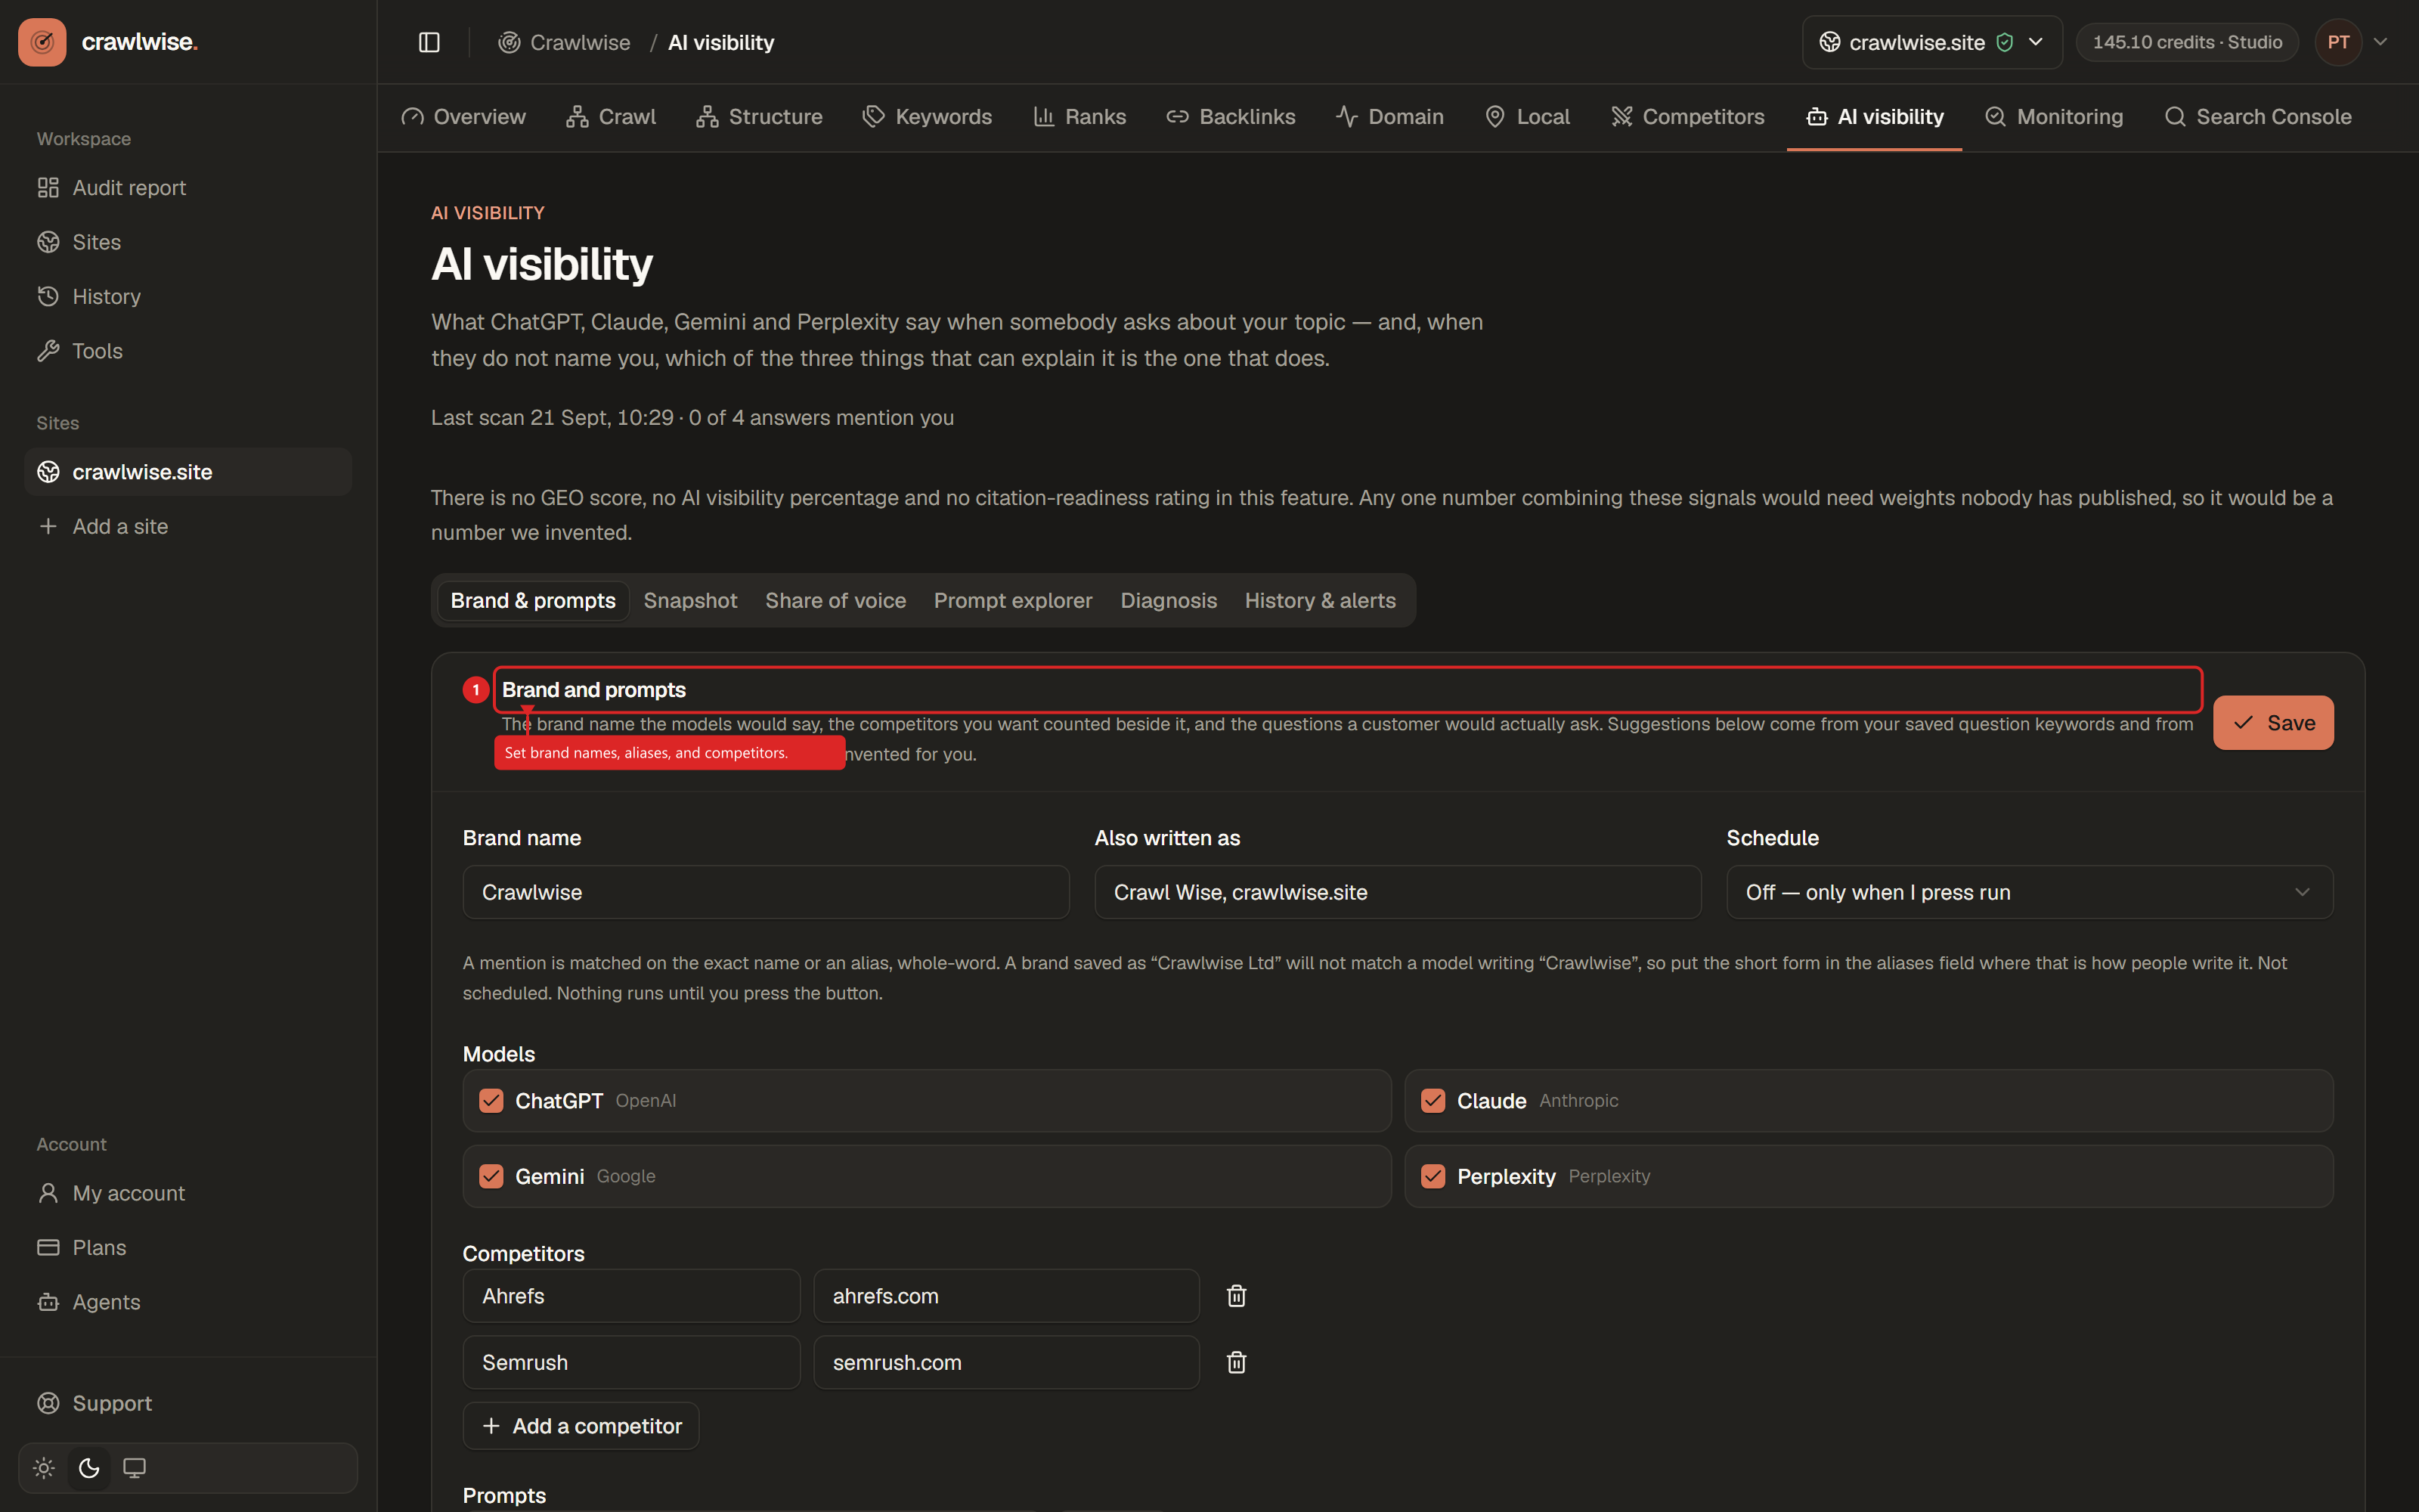Screen dimensions: 2419x1512
Task: Switch to the Snapshot sub-tab
Action: 689,601
